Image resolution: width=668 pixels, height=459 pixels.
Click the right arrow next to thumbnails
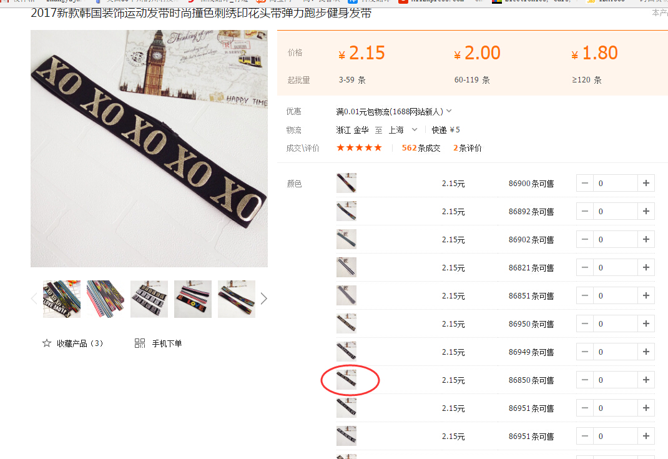tap(263, 299)
